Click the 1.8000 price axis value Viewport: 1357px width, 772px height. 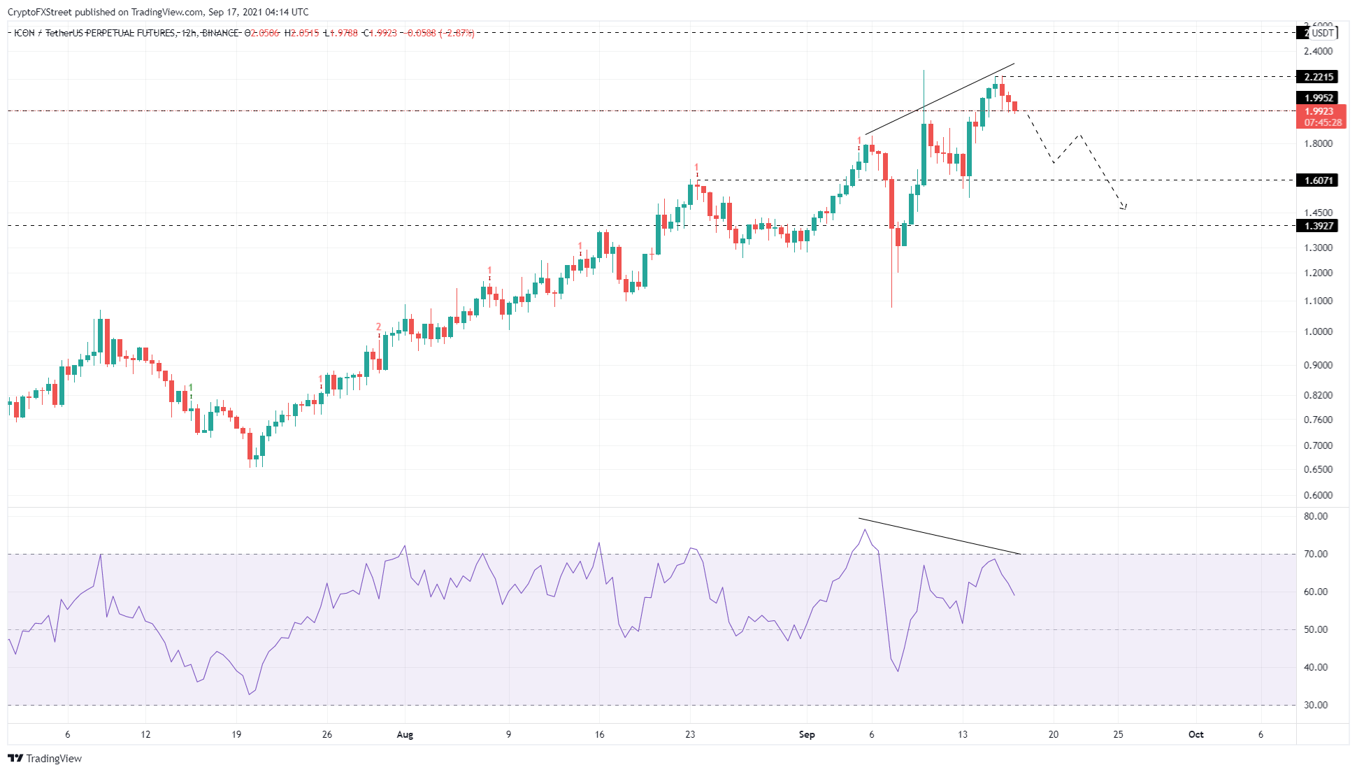pyautogui.click(x=1318, y=144)
